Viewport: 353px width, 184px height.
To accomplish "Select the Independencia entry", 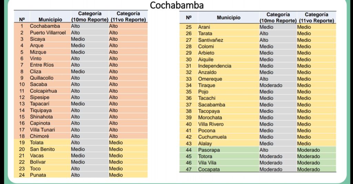I will (x=214, y=66).
